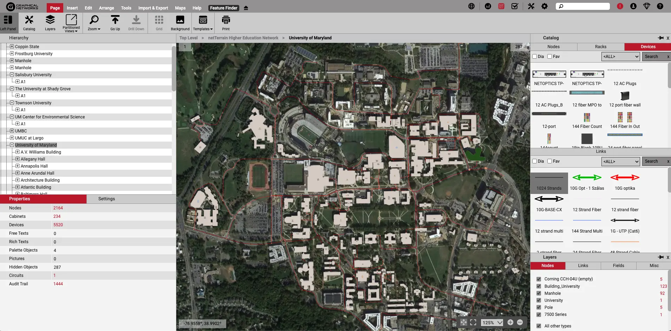The height and width of the screenshot is (331, 671).
Task: Open the dashboard gauge icon
Action: 488,6
